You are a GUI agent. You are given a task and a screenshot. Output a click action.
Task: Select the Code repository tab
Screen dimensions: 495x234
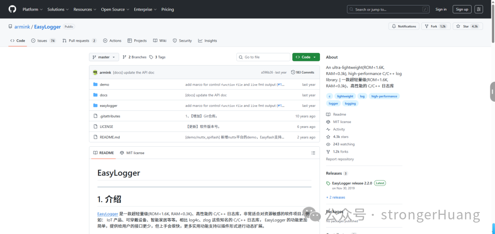[18, 41]
